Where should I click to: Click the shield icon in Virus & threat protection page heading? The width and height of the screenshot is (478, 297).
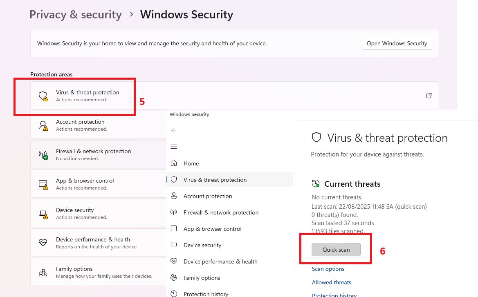coord(316,137)
